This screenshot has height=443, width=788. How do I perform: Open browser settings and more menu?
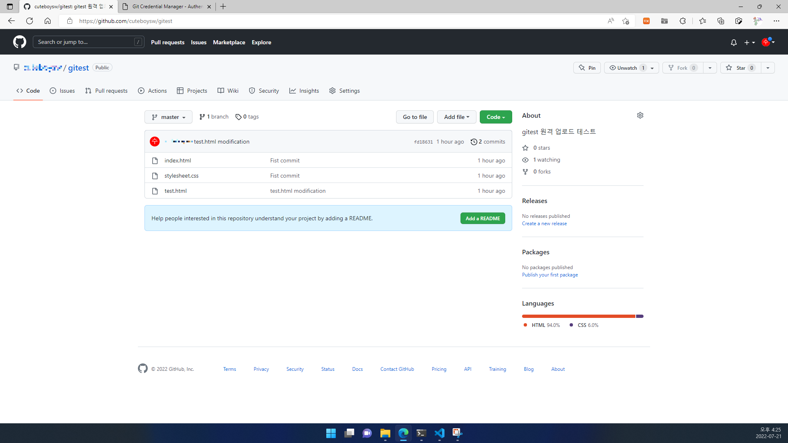[x=777, y=21]
